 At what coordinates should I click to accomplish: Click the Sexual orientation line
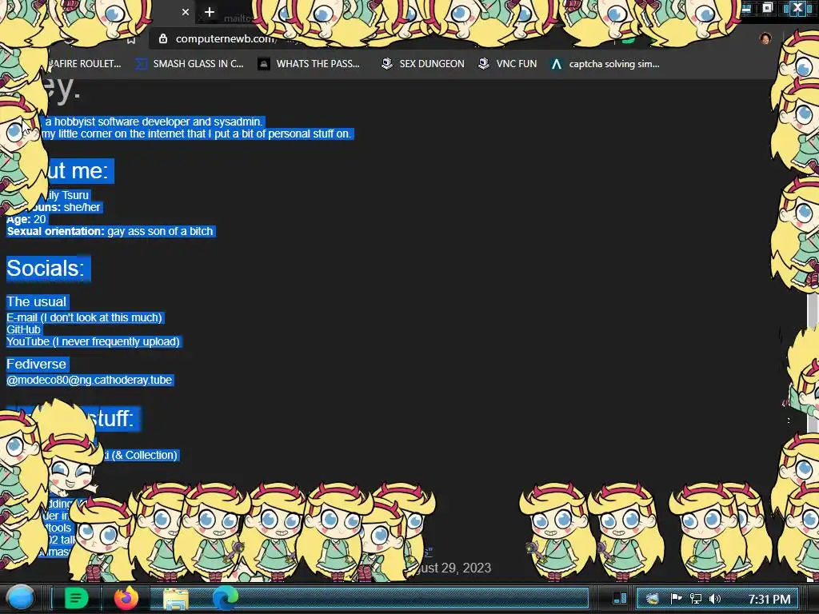[x=110, y=231]
